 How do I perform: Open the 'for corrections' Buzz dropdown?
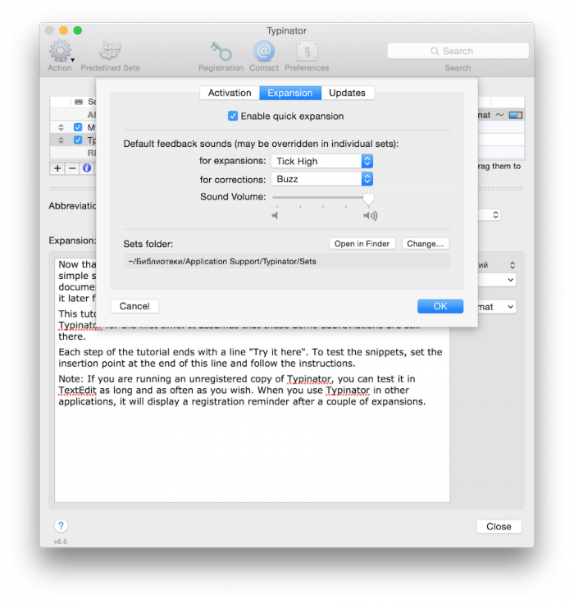(x=321, y=179)
